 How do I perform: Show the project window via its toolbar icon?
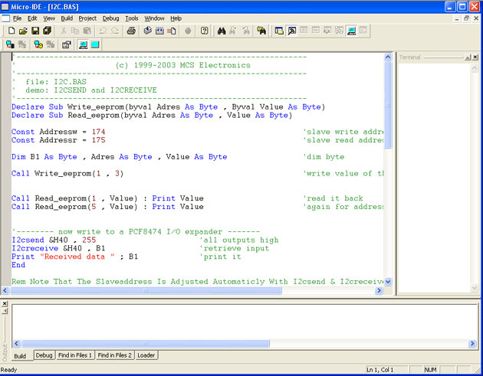279,31
